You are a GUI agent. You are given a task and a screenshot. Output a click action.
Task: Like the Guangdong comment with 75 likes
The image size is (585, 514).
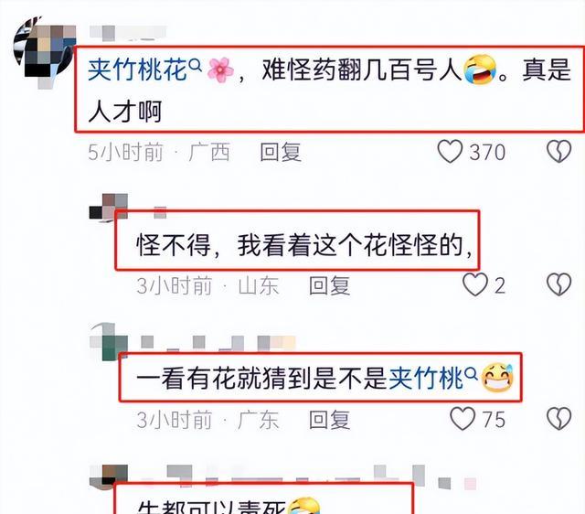pos(463,419)
